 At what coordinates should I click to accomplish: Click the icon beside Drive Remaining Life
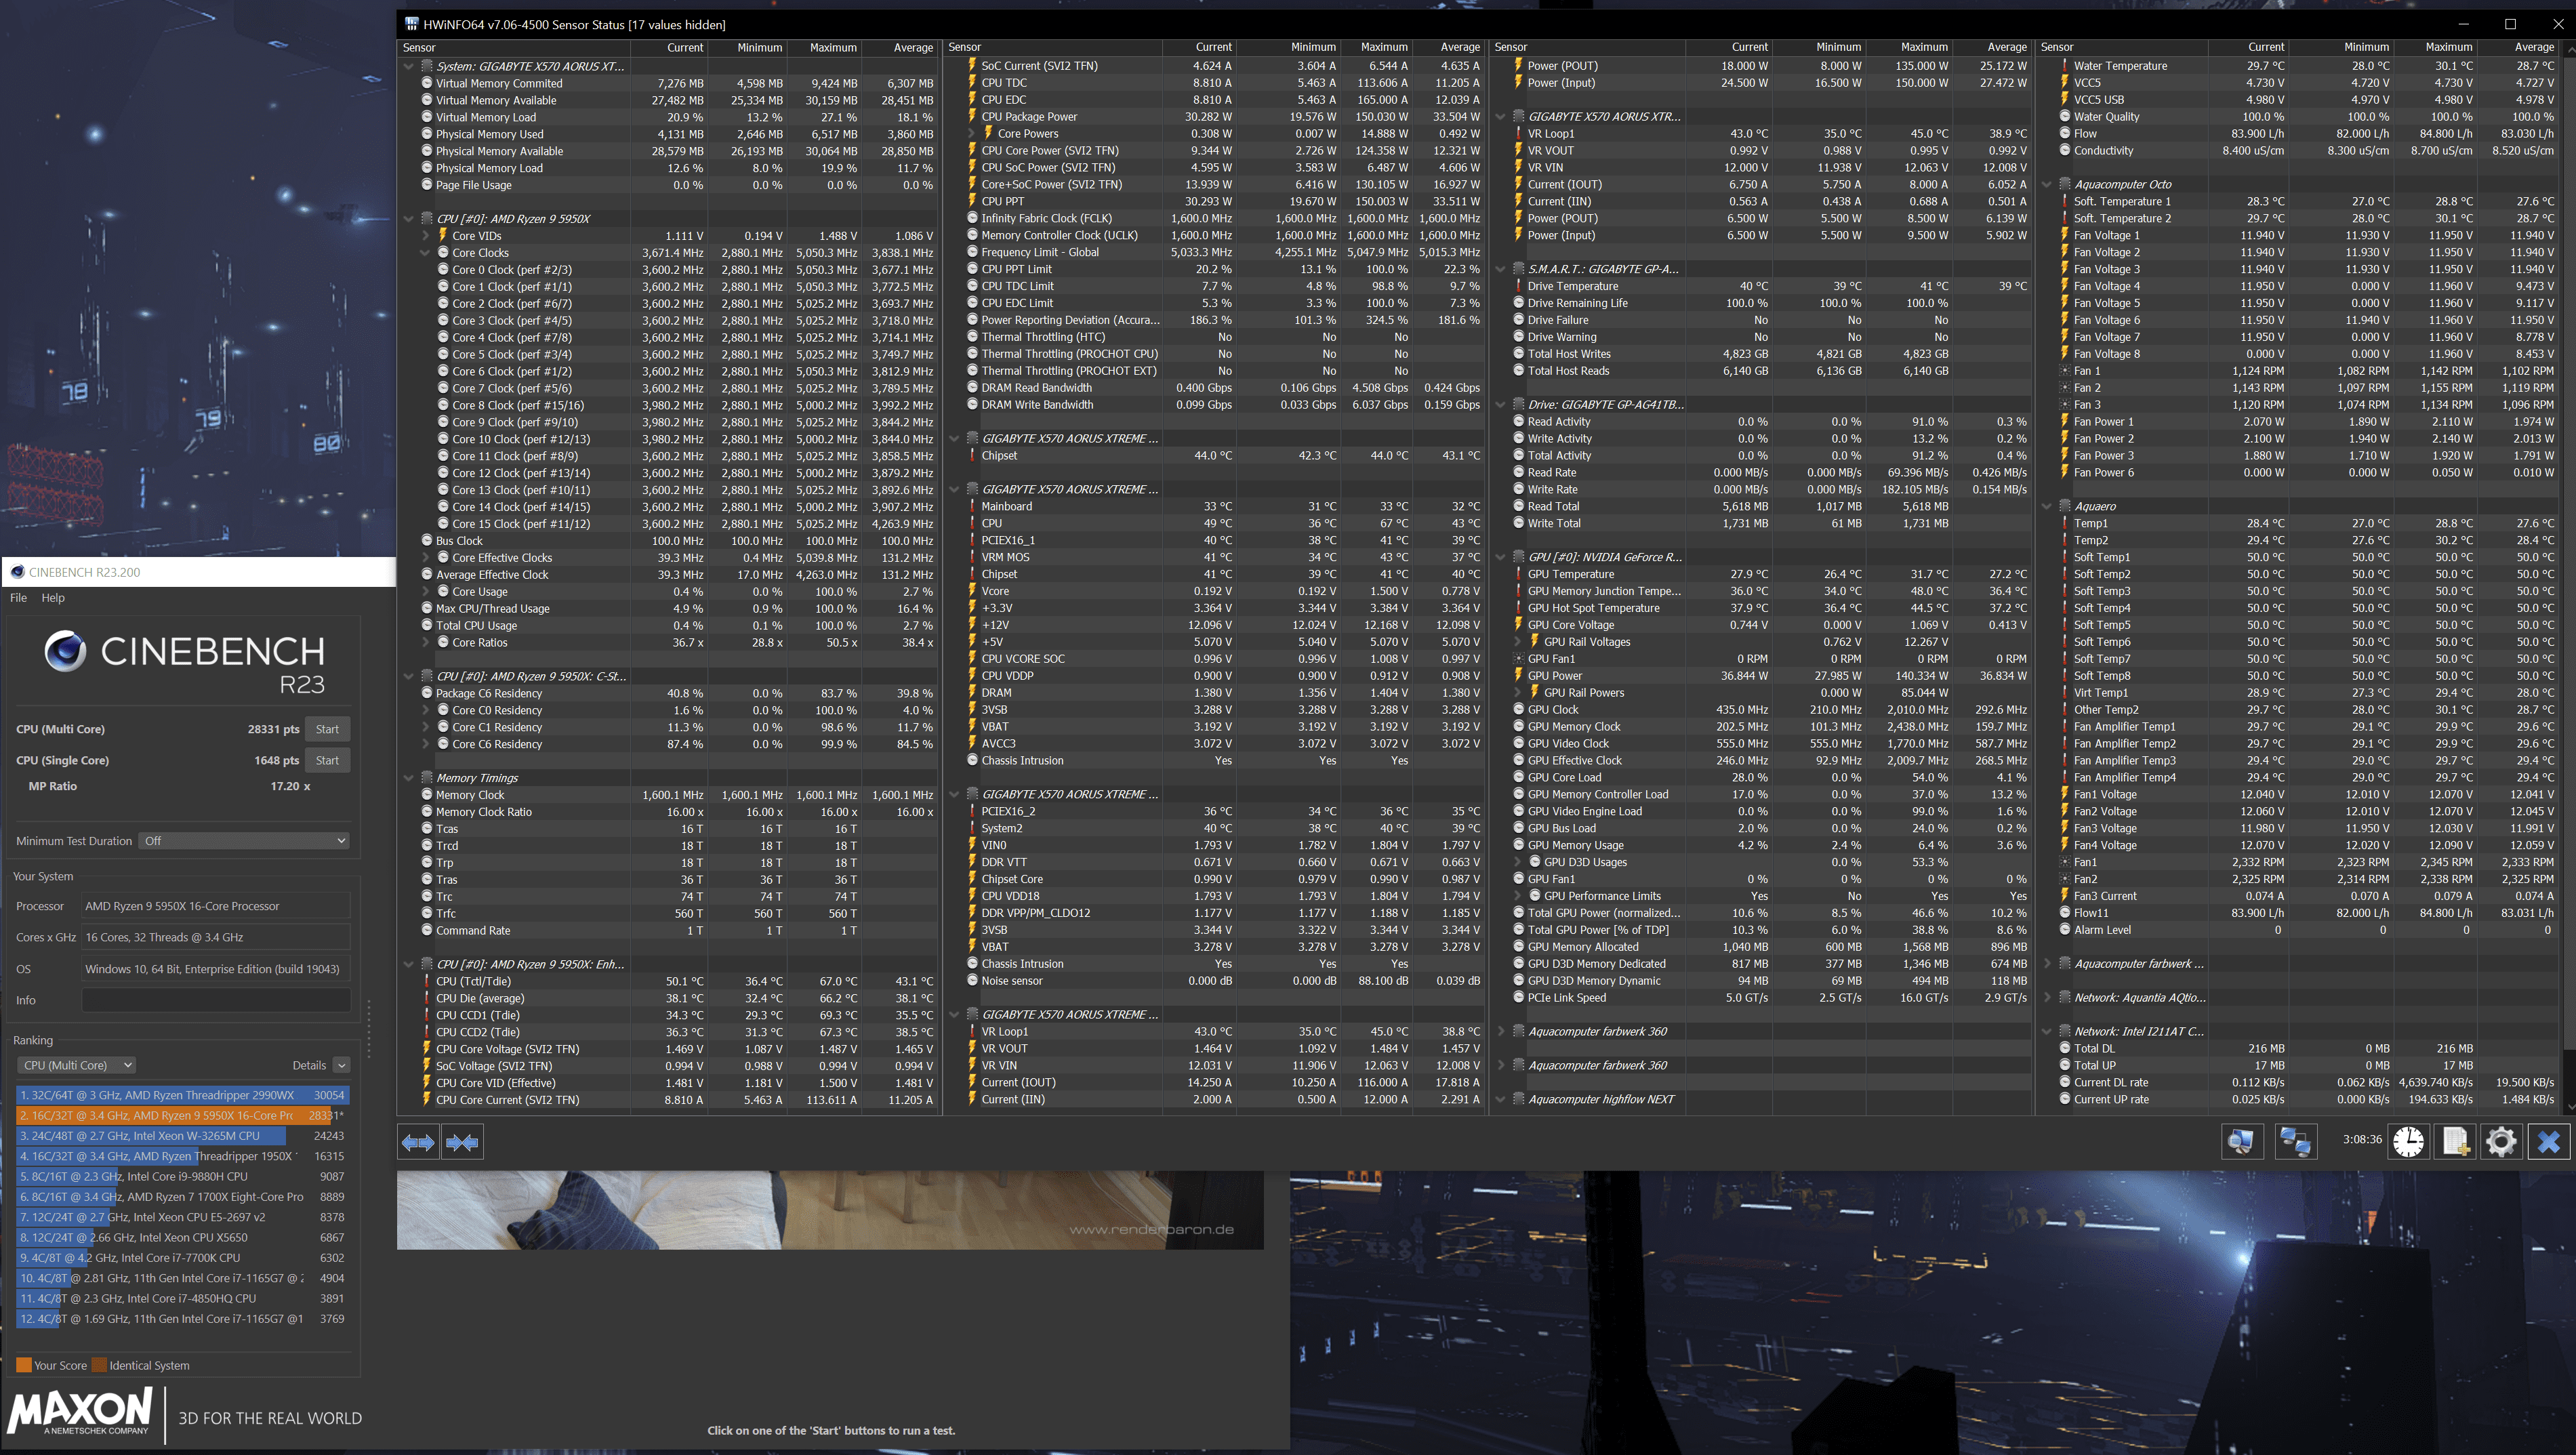[x=1518, y=303]
